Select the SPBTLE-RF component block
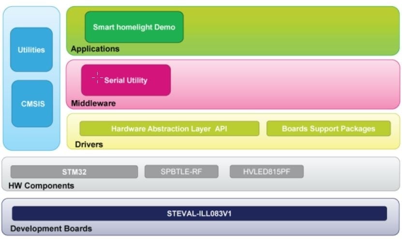 pyautogui.click(x=181, y=172)
